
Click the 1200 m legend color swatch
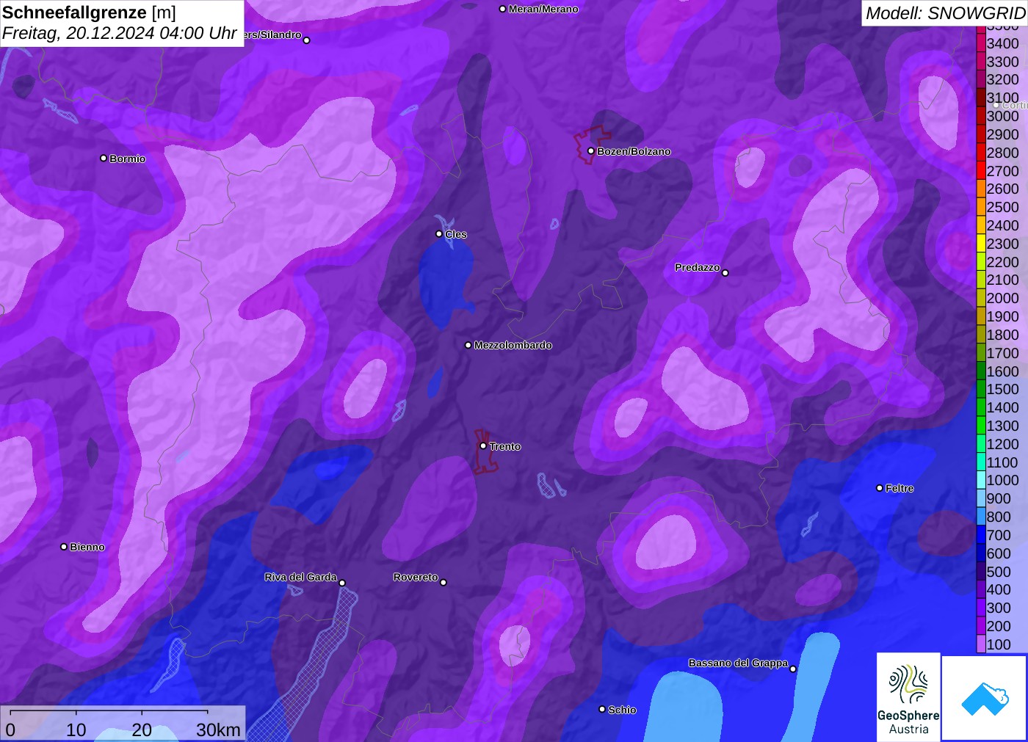(981, 444)
